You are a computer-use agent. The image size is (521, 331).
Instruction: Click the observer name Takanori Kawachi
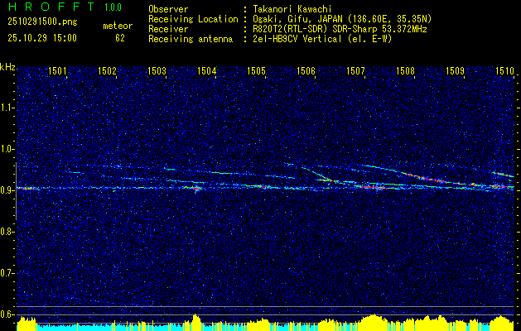click(x=292, y=9)
